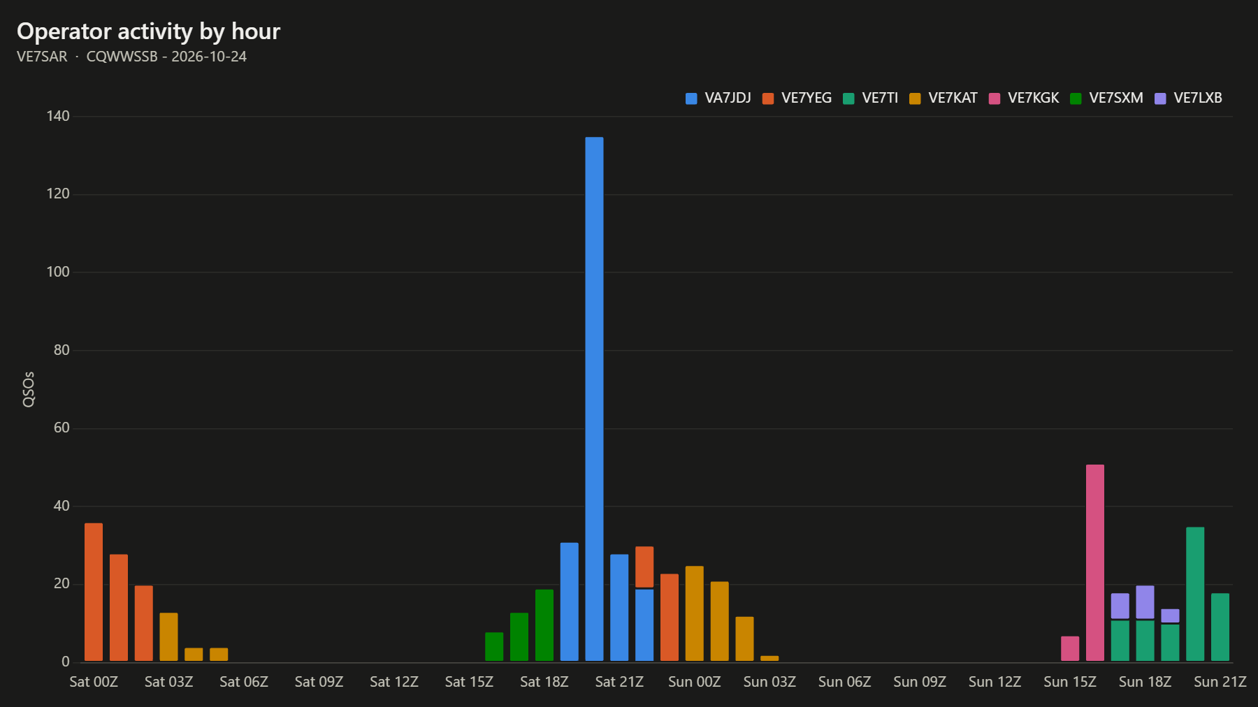Click the VE7KAT legend label

click(x=953, y=99)
